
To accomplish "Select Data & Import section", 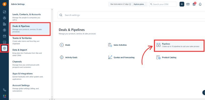I will 30,52.
